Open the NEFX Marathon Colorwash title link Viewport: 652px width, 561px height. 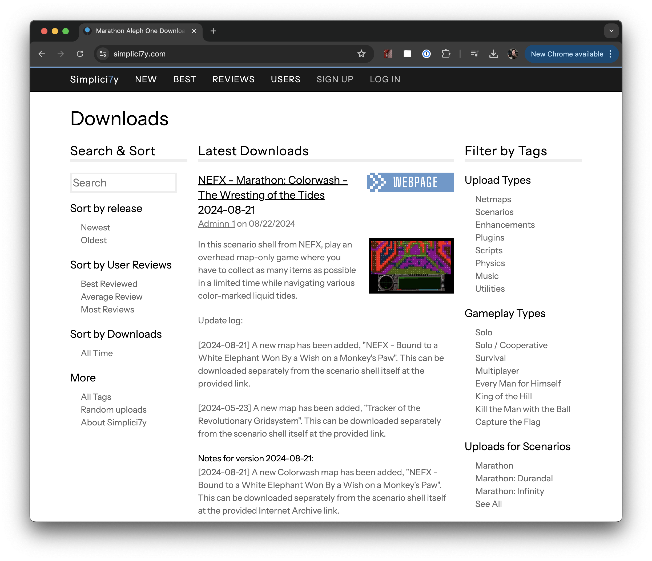[x=272, y=188]
